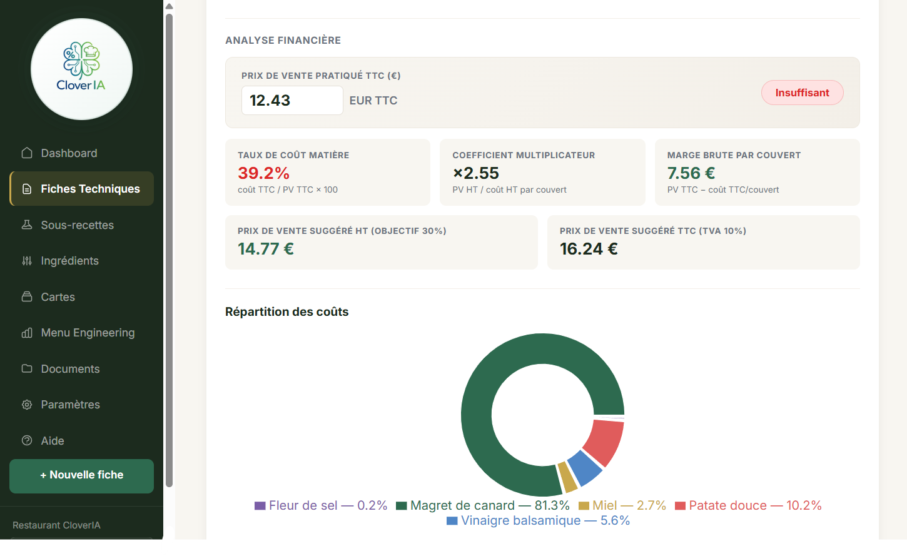The height and width of the screenshot is (556, 907).
Task: Open Sous-recettes flask icon
Action: point(27,225)
